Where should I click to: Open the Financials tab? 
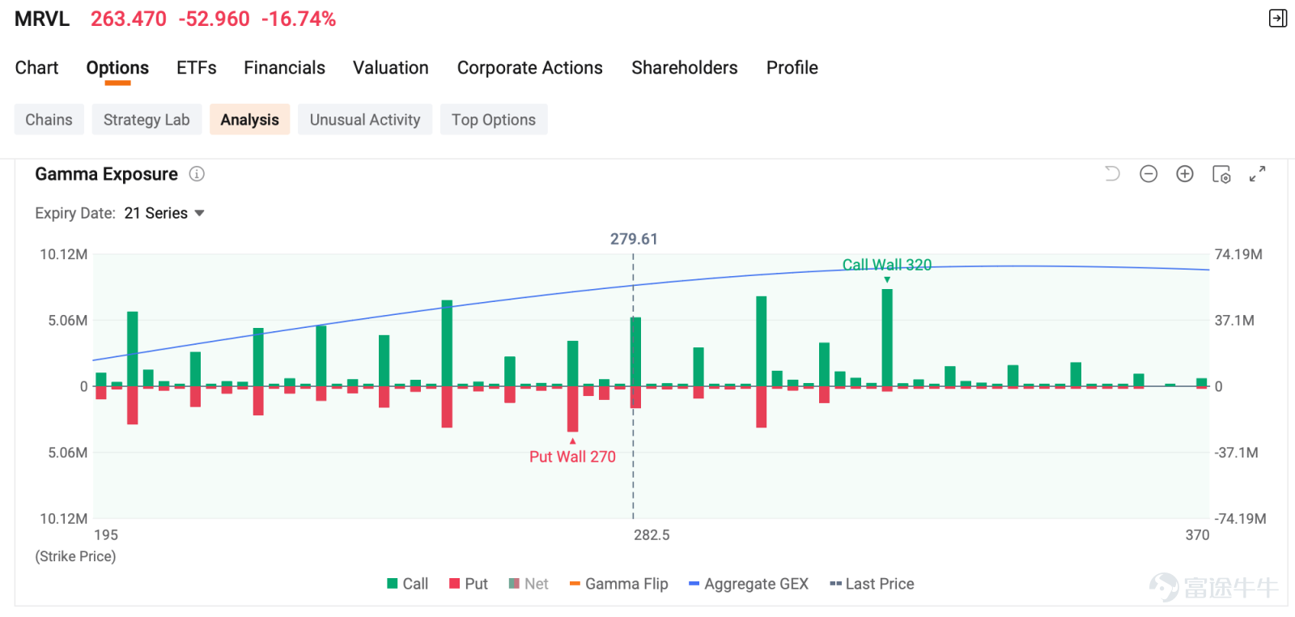[284, 68]
